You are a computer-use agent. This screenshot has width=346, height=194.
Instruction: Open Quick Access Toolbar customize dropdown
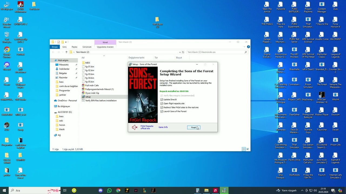point(66,42)
